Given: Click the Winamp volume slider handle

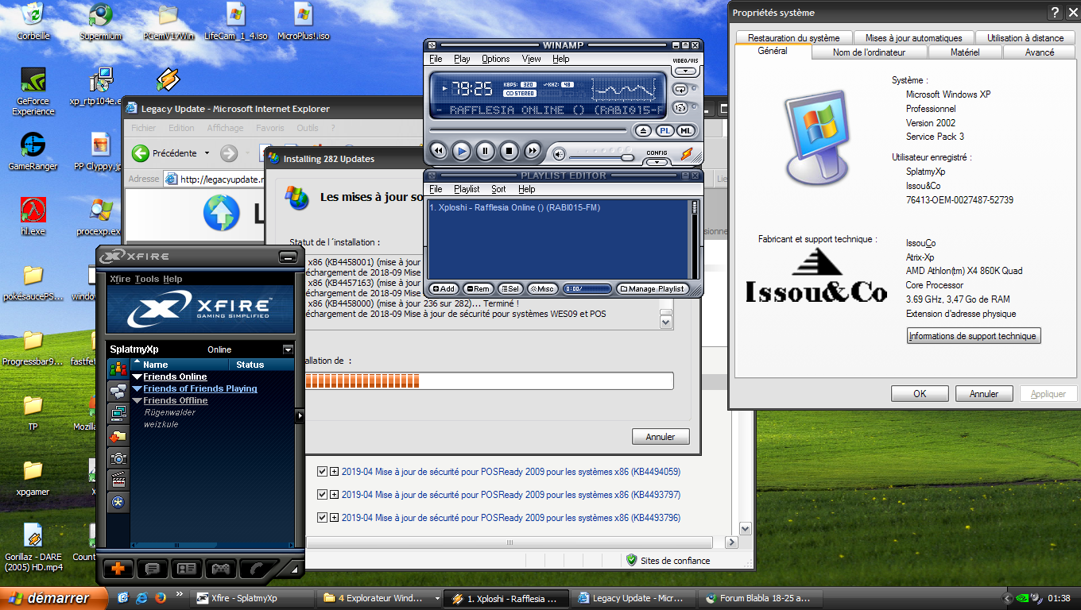Looking at the screenshot, I should pos(627,157).
